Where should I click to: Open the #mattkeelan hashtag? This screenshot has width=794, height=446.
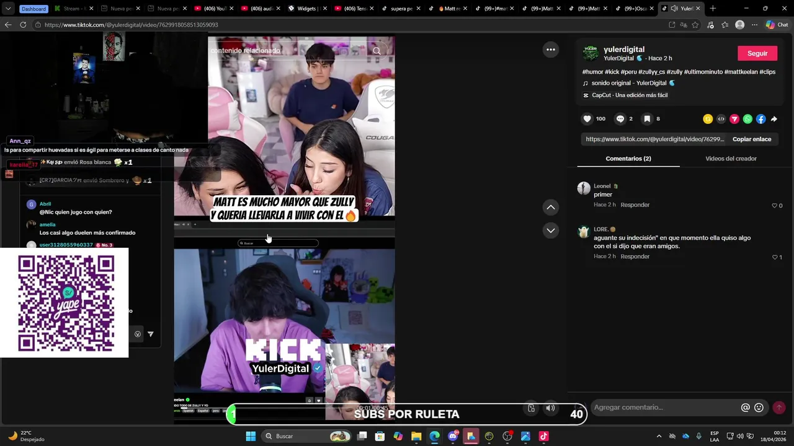(741, 72)
